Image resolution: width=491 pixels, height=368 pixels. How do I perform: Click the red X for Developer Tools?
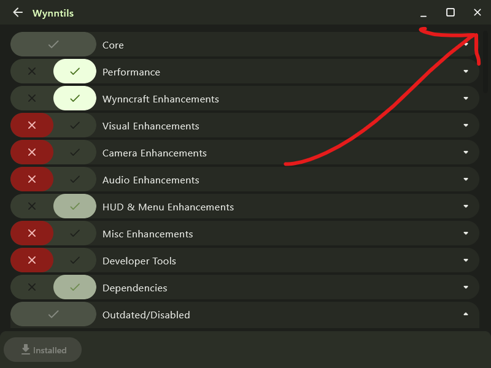(32, 261)
